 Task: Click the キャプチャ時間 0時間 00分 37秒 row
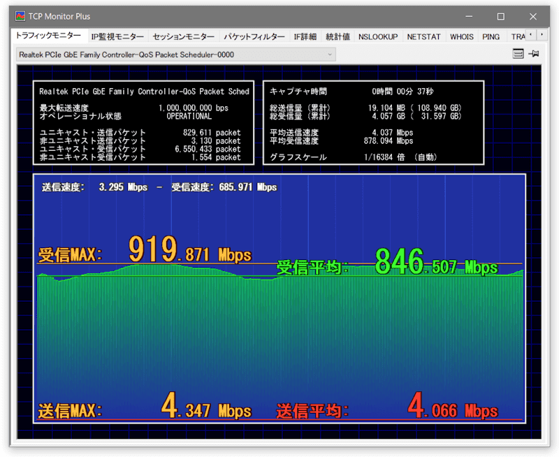point(351,92)
